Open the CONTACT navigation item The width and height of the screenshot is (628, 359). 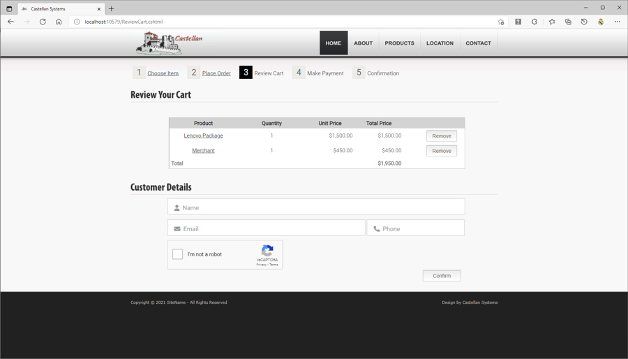(478, 43)
